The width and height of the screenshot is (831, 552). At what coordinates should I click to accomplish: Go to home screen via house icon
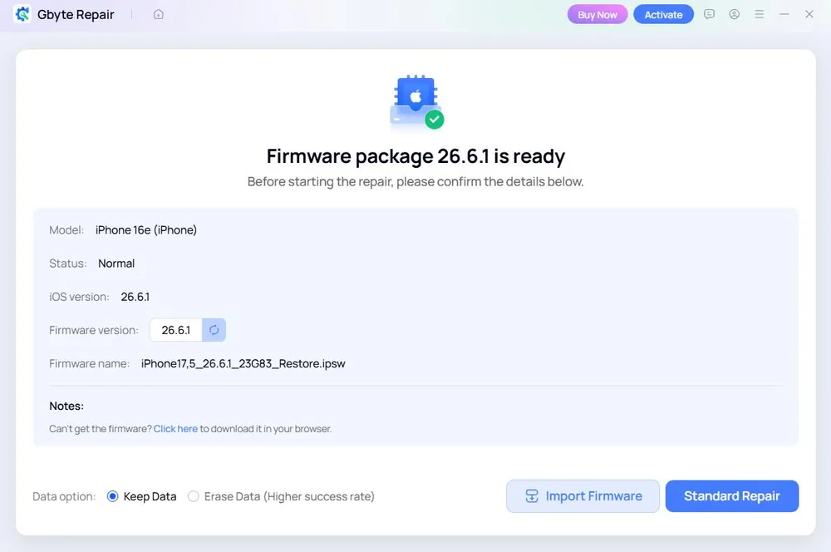point(159,14)
